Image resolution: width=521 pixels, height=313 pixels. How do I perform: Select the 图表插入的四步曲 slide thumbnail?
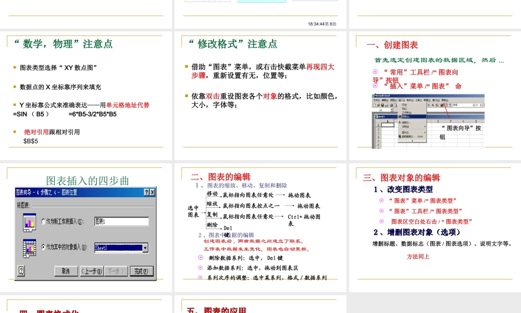tap(86, 227)
